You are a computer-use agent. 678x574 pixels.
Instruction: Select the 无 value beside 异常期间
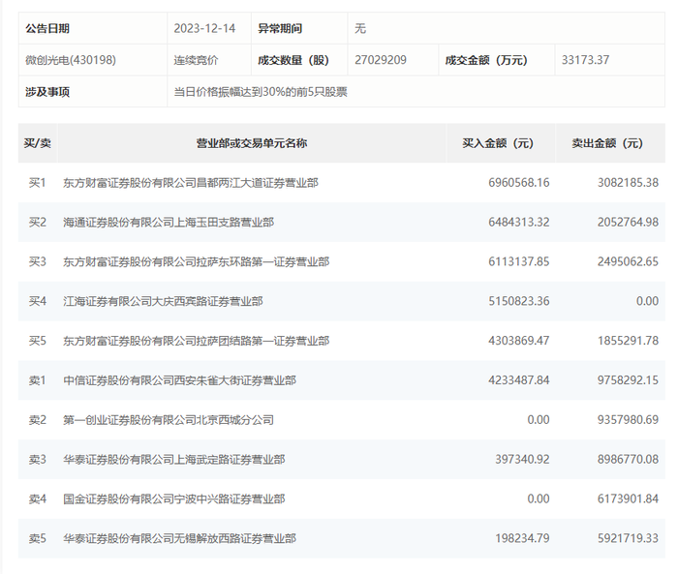[360, 28]
